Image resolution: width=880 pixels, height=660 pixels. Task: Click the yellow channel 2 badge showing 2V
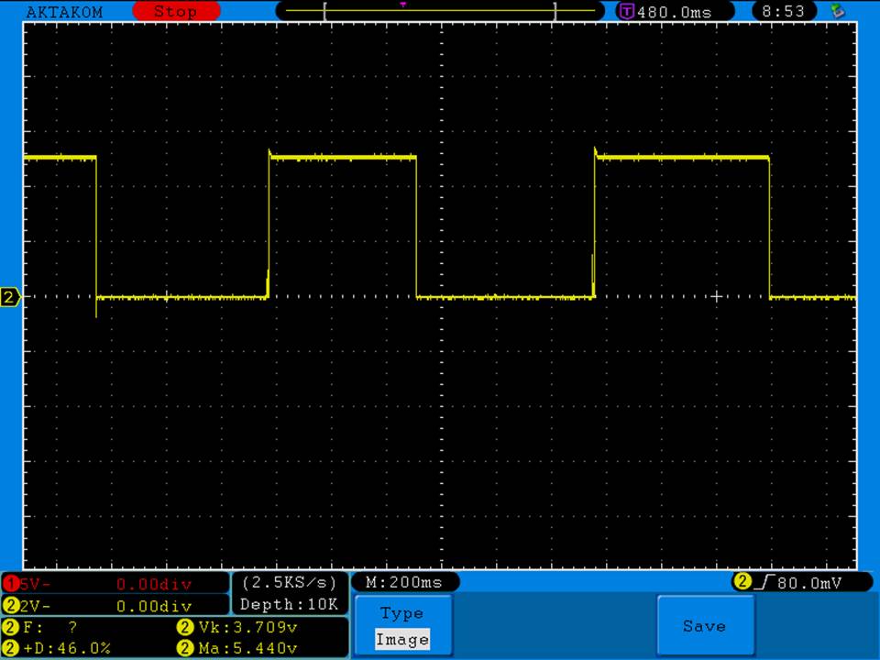pyautogui.click(x=12, y=606)
